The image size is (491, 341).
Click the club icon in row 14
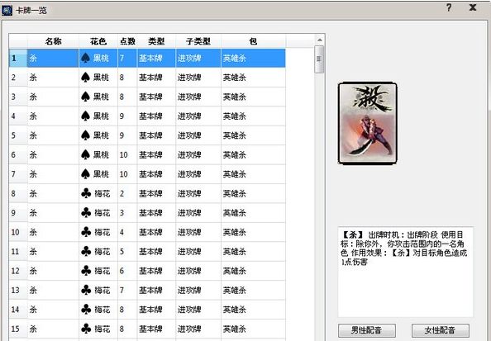(x=86, y=310)
